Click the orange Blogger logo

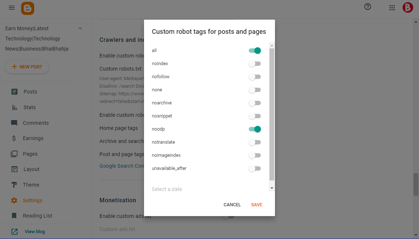[28, 8]
